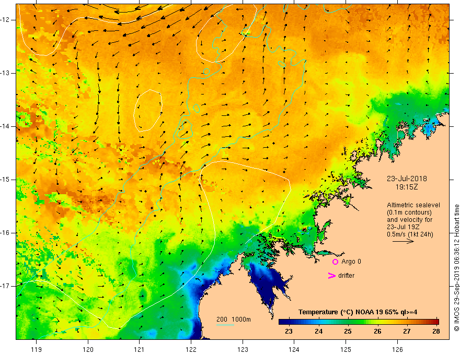Click the longitude axis label 124

pyautogui.click(x=294, y=349)
